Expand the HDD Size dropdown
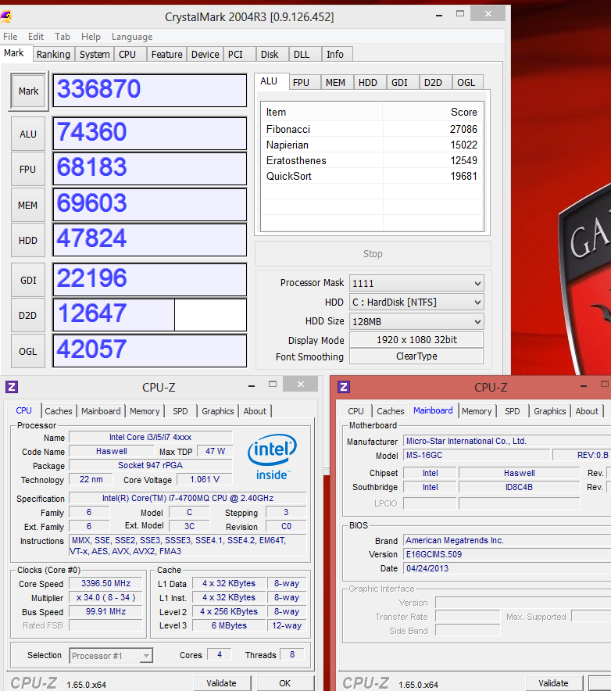This screenshot has height=691, width=611. (x=416, y=322)
